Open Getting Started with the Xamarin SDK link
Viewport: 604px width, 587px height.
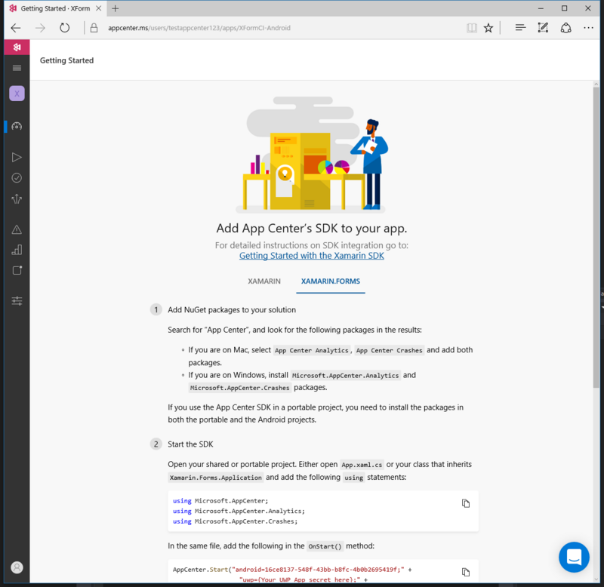click(312, 256)
